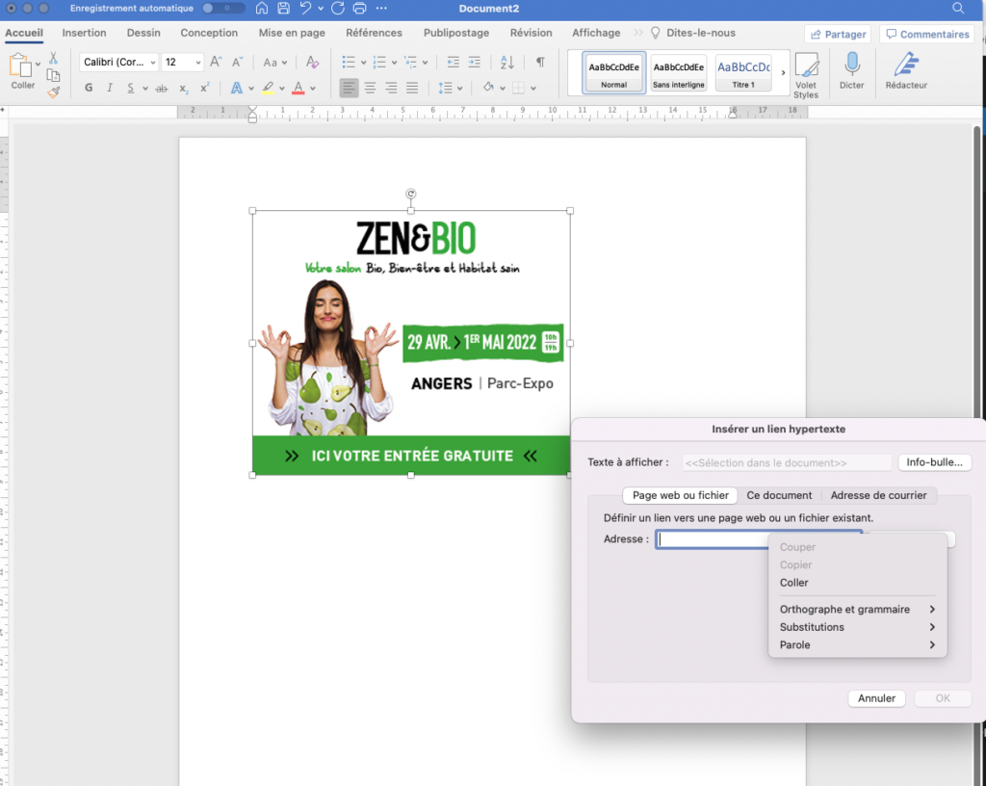Redo with the circular arrow icon

point(338,8)
